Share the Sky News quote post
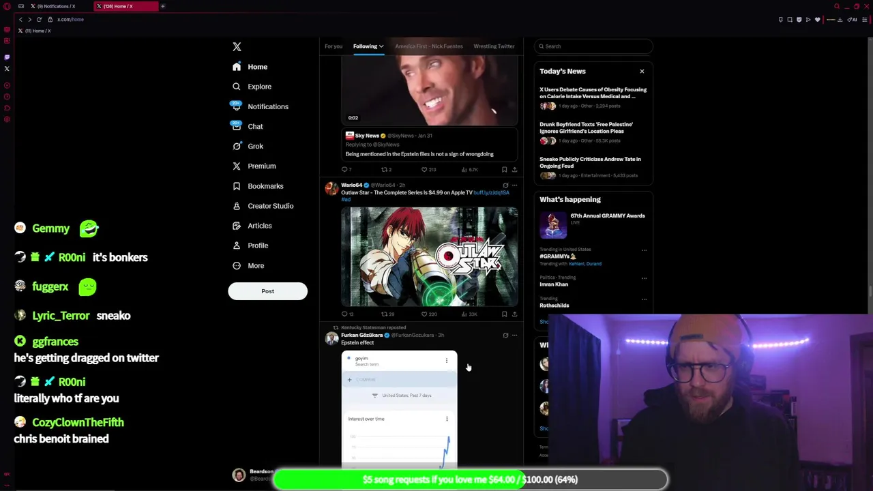 (x=514, y=170)
